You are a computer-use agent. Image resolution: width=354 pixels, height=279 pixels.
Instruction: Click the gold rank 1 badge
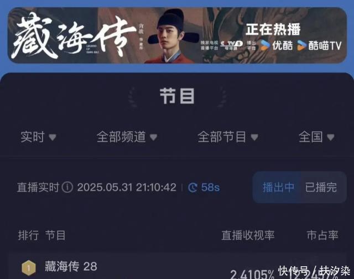click(x=29, y=268)
